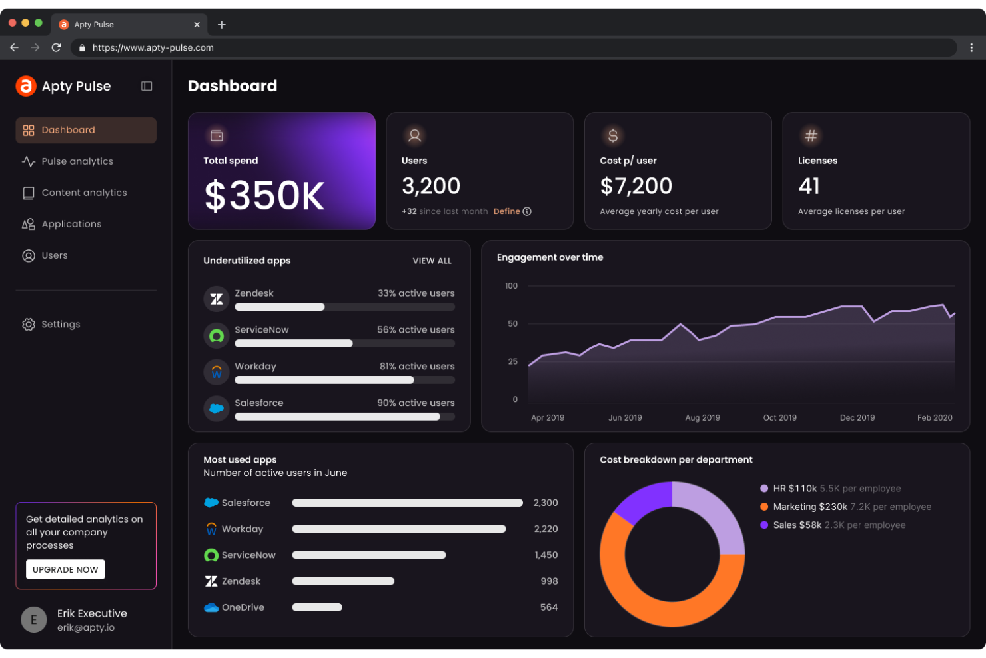Click the Zendesk icon in Underutilized apps

pyautogui.click(x=216, y=299)
